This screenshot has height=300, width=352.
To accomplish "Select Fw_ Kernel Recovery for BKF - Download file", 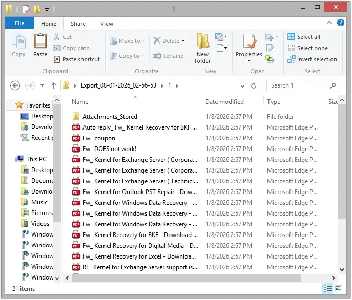I will 135,235.
